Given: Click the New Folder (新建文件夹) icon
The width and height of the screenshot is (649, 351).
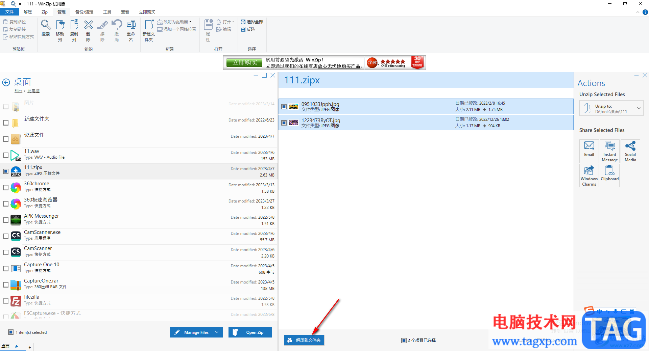Looking at the screenshot, I should (x=149, y=30).
